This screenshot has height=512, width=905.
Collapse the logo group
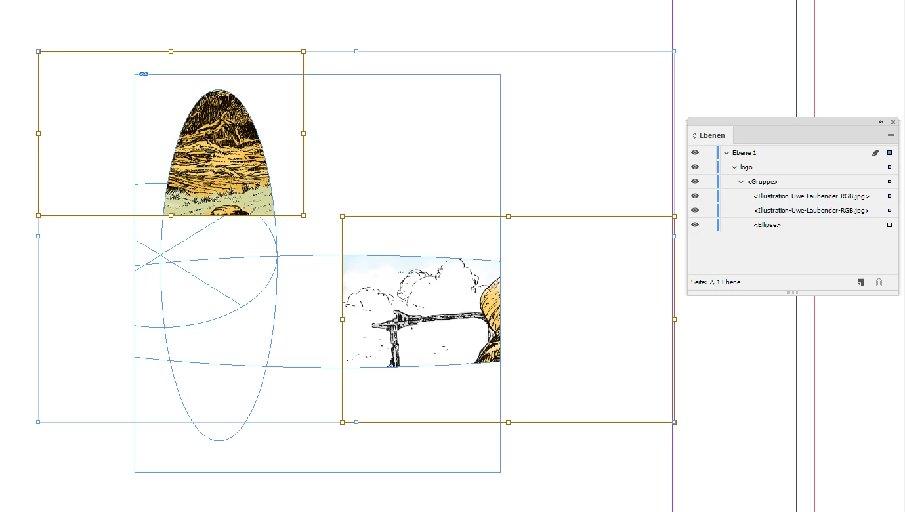[x=734, y=167]
